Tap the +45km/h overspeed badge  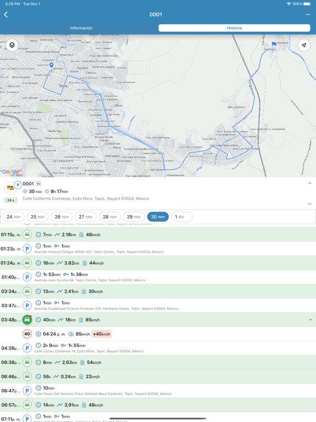101,334
